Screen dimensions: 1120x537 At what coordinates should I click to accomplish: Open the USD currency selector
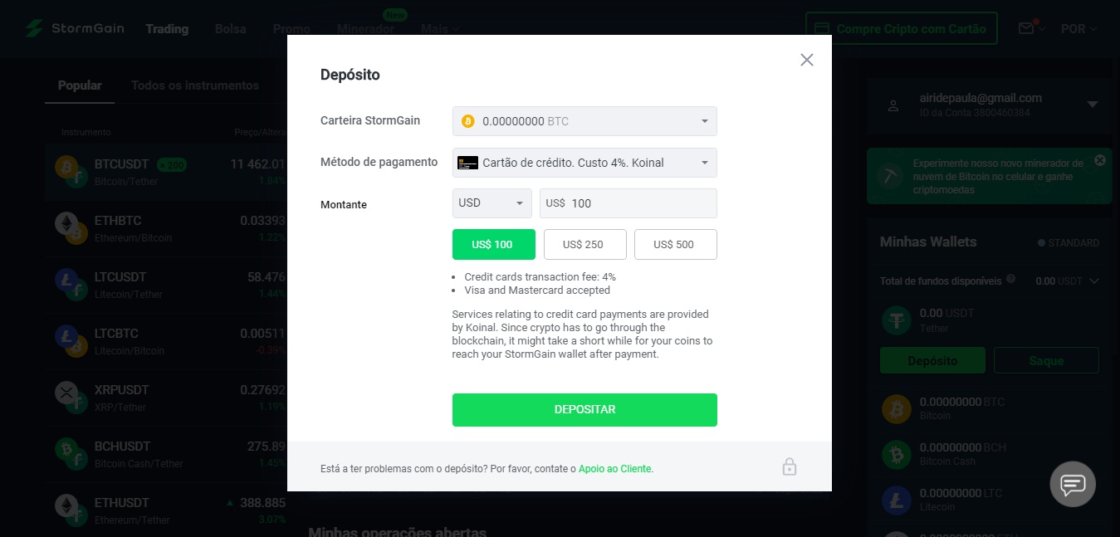point(492,203)
